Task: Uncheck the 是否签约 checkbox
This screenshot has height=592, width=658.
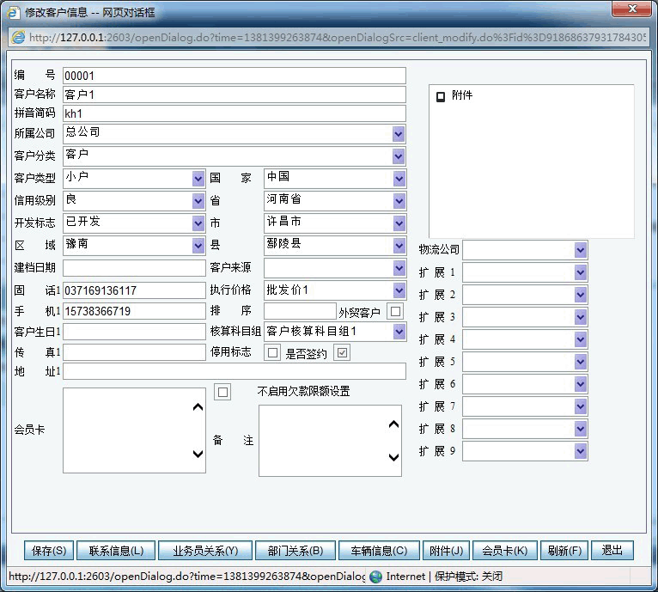Action: tap(342, 352)
